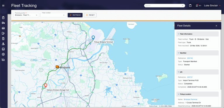Click the blue pickup pin marker

click(93, 38)
